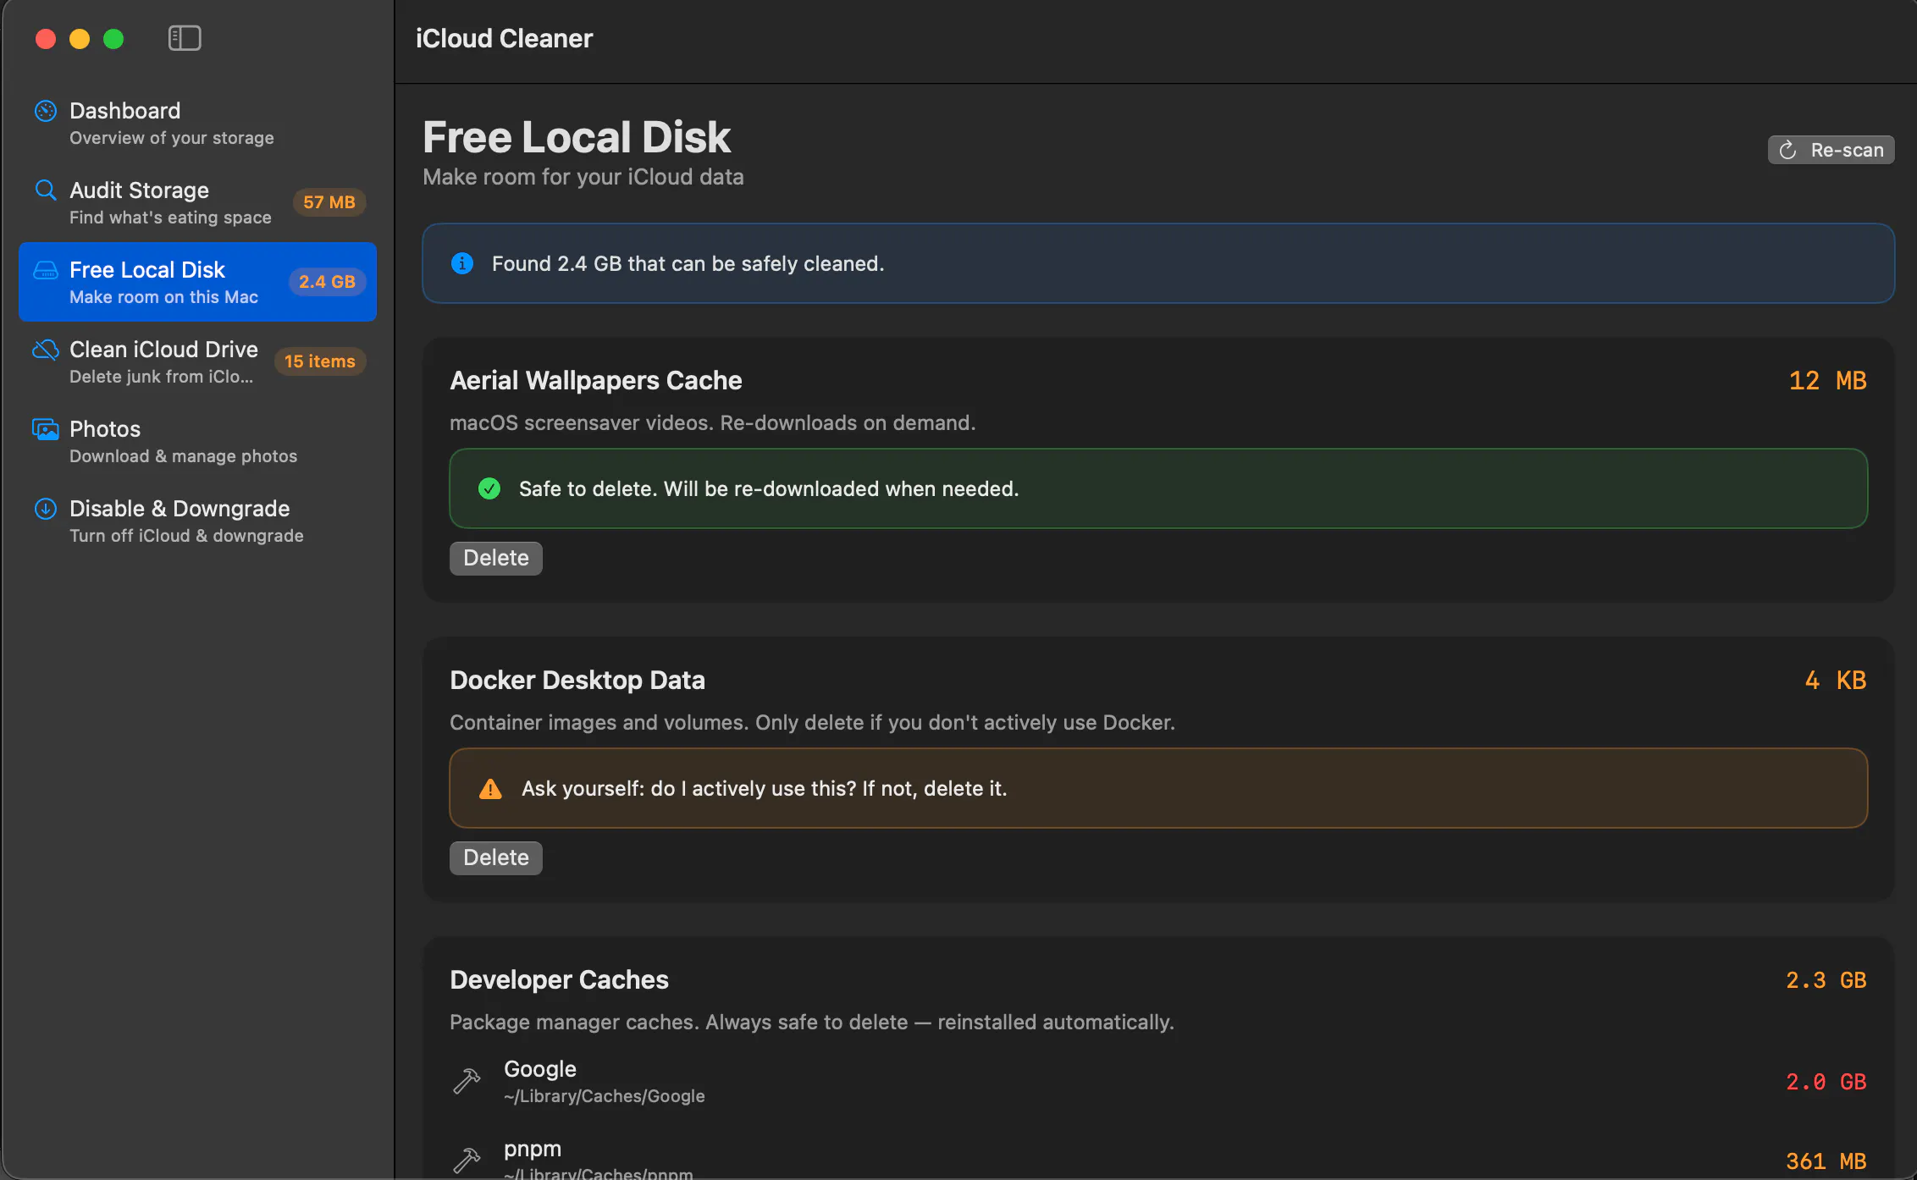The width and height of the screenshot is (1917, 1180).
Task: Open the Dashboard section
Action: tap(197, 123)
